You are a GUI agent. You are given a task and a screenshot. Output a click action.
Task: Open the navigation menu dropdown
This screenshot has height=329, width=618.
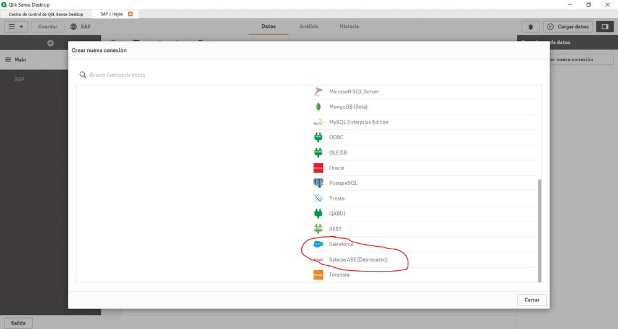click(15, 27)
